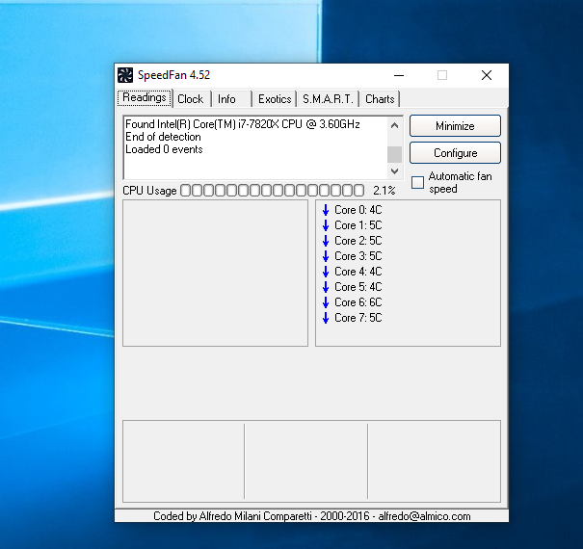This screenshot has width=583, height=549.
Task: Open the Clock tab
Action: click(x=191, y=99)
